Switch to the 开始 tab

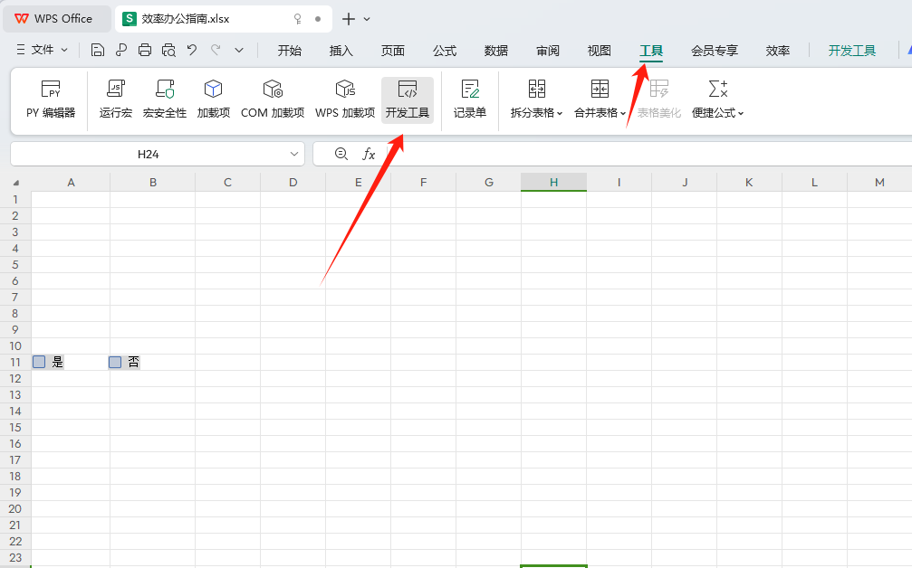(x=290, y=51)
